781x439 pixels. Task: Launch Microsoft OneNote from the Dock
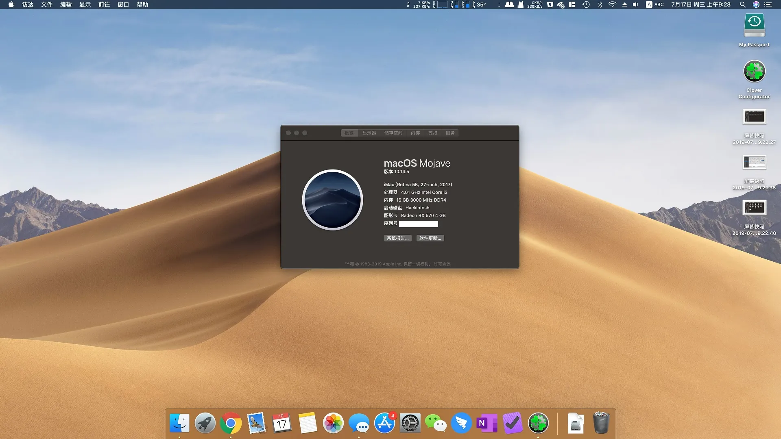[487, 423]
